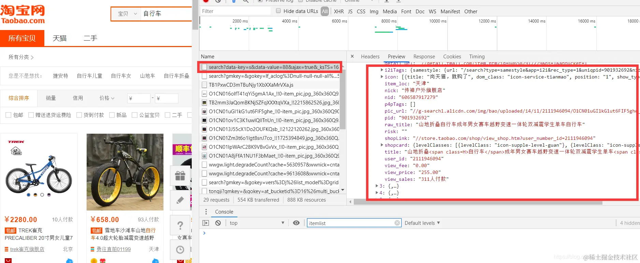Screen dimensions: 640x263
Task: Select the 公益宝贝 checkbox
Action: click(x=134, y=115)
